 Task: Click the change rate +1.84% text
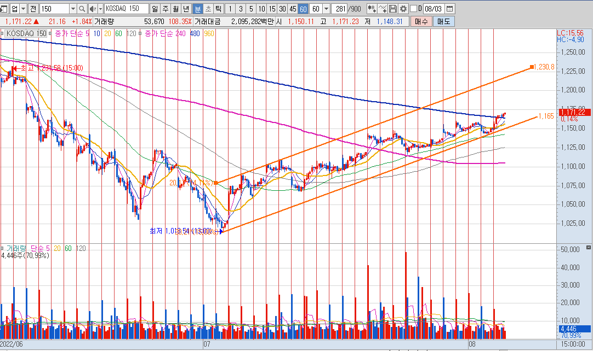click(x=82, y=21)
